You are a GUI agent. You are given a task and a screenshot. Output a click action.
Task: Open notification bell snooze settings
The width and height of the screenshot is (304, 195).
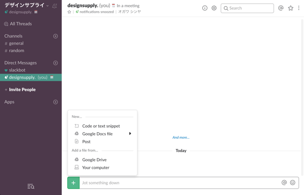pyautogui.click(x=55, y=6)
